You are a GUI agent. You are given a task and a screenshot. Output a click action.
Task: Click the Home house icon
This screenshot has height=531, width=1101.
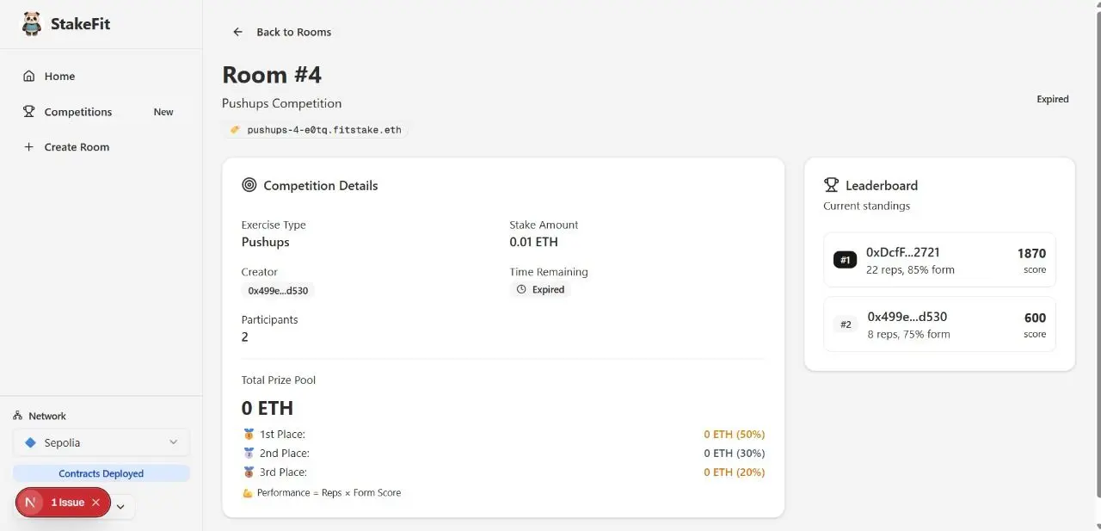point(29,77)
